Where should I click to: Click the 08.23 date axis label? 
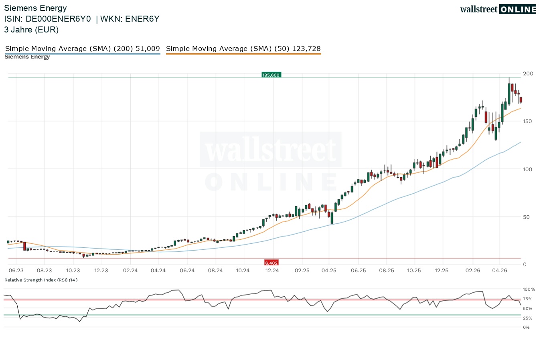(44, 271)
